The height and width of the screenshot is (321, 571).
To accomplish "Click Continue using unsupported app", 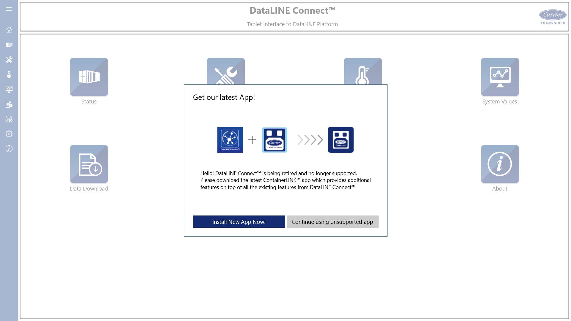I will (x=332, y=222).
